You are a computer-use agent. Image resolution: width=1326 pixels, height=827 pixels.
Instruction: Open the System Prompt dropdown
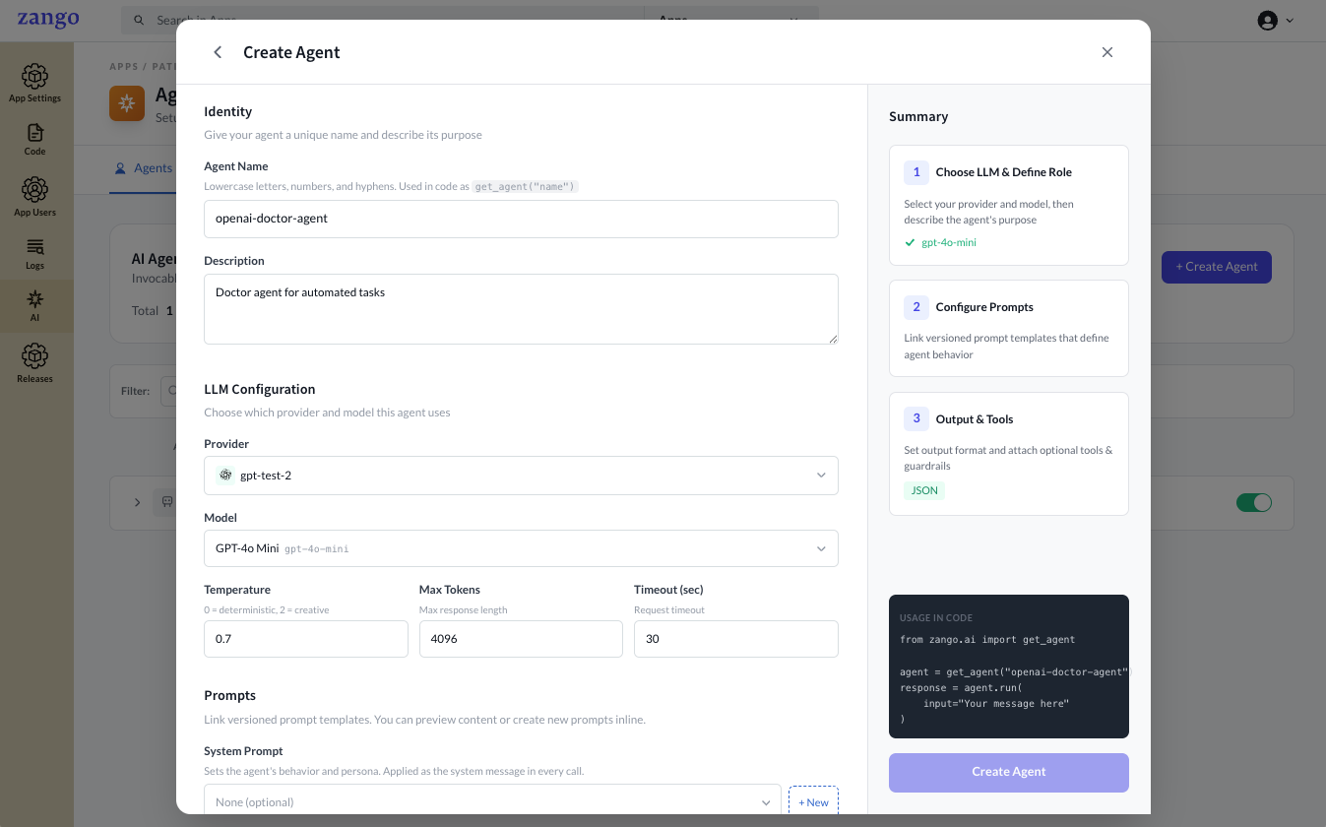tap(492, 801)
